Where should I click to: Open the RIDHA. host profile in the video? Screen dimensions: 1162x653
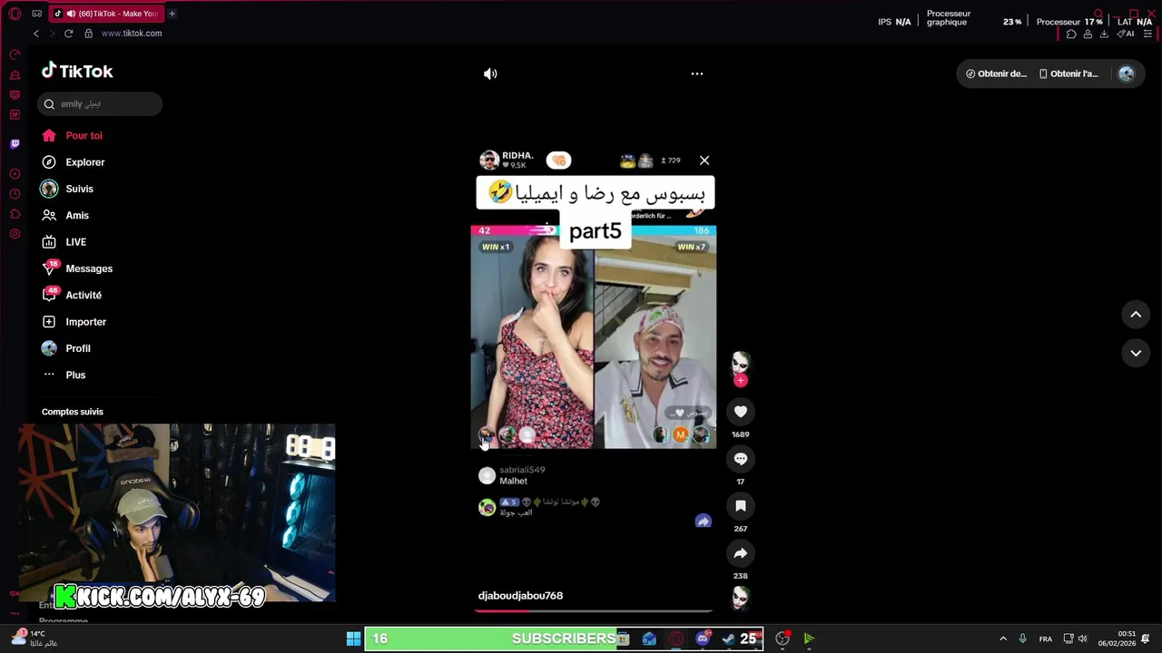(507, 161)
